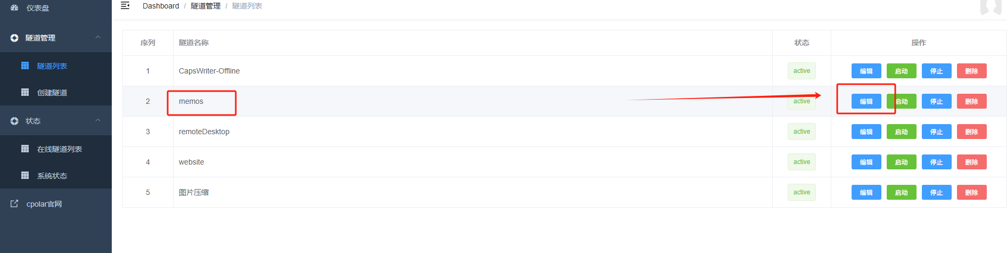This screenshot has height=253, width=1007.
Task: Click the 隧道列表 grid icon
Action: tap(25, 66)
